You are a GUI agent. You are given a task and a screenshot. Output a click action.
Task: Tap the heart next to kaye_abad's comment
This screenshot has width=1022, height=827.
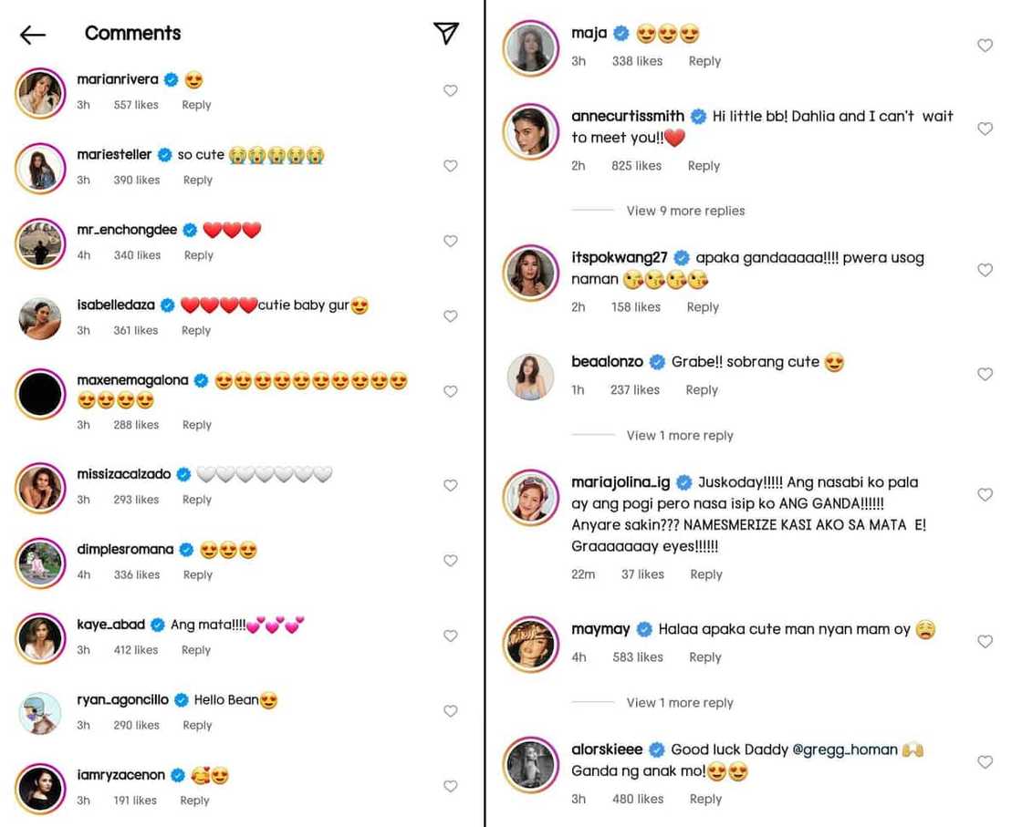click(451, 636)
